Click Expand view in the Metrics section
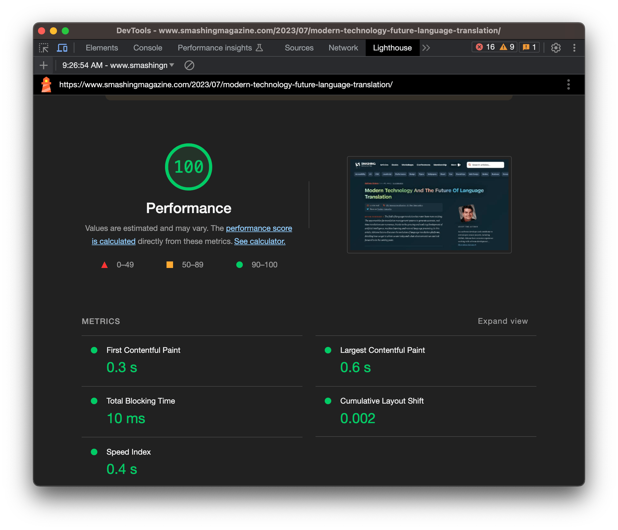Image resolution: width=618 pixels, height=530 pixels. click(x=503, y=321)
